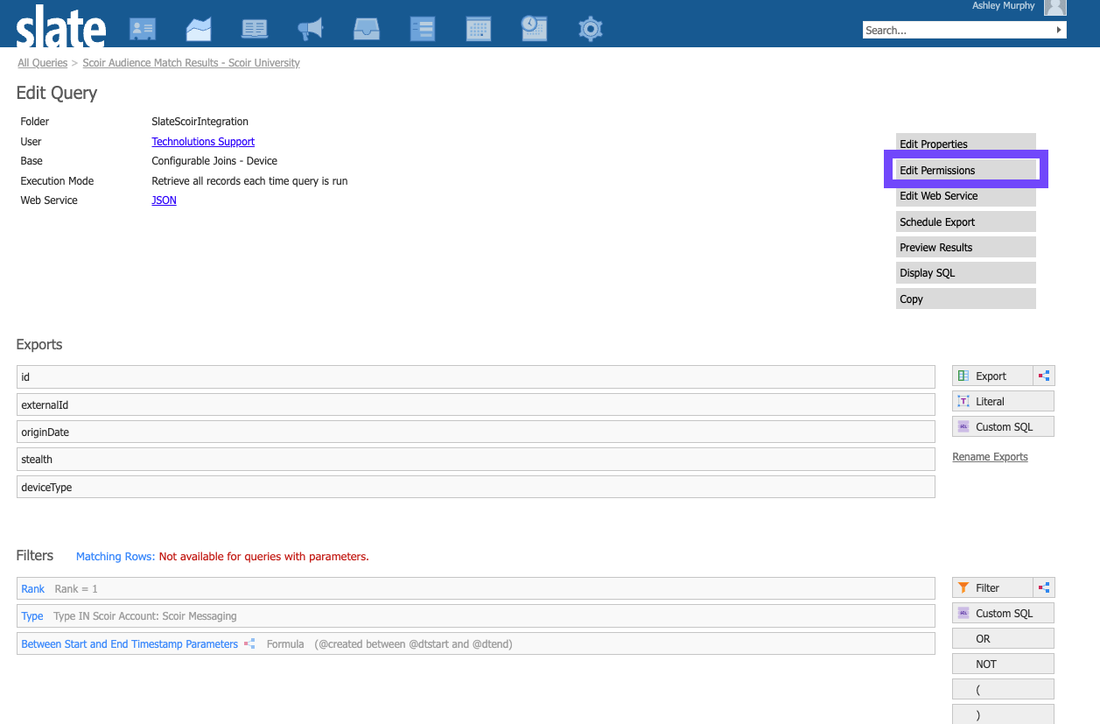This screenshot has width=1100, height=724.
Task: Open Deliver via the megaphone icon
Action: [x=311, y=29]
